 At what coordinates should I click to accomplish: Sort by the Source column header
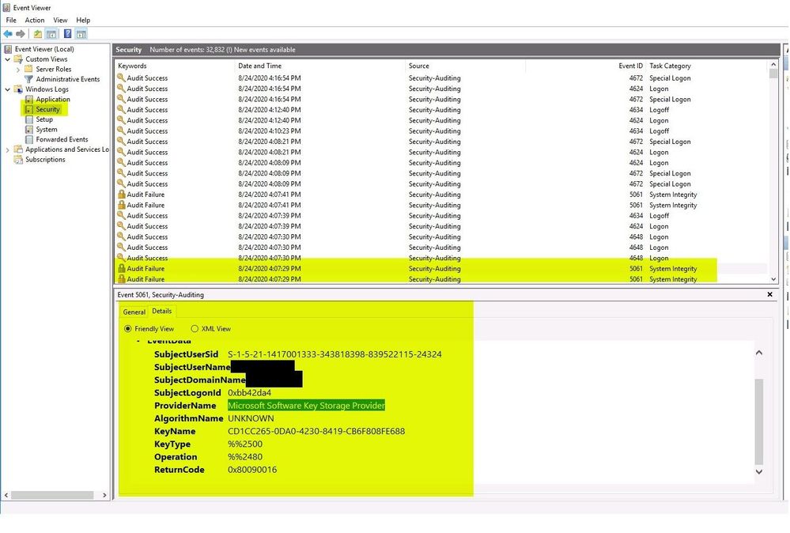pos(465,66)
